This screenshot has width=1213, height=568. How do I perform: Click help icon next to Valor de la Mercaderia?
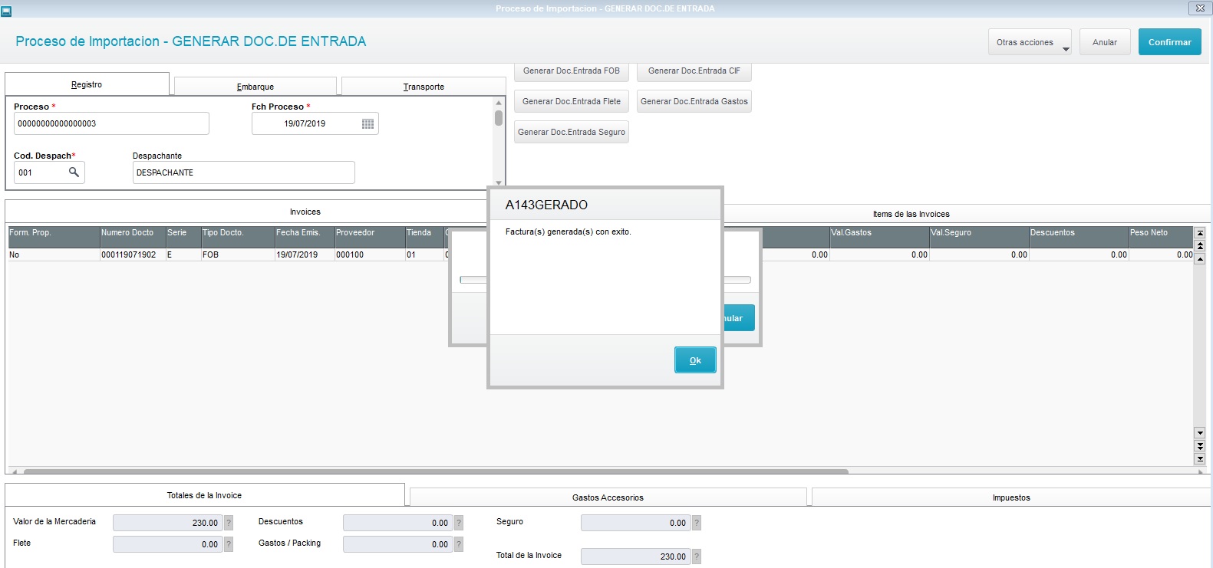(229, 523)
